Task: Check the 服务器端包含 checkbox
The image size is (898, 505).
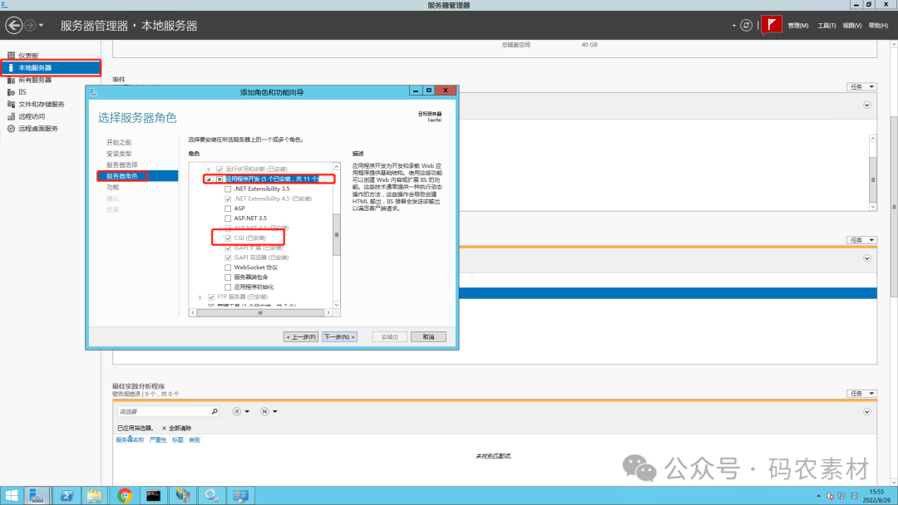Action: click(x=228, y=277)
